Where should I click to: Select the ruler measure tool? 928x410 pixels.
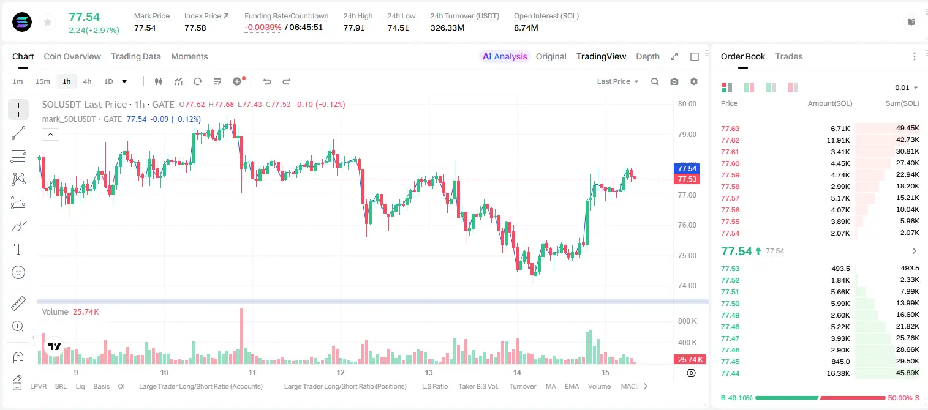18,303
